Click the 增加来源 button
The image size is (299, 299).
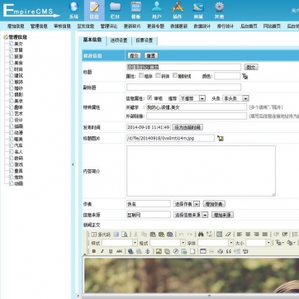[x=222, y=215]
